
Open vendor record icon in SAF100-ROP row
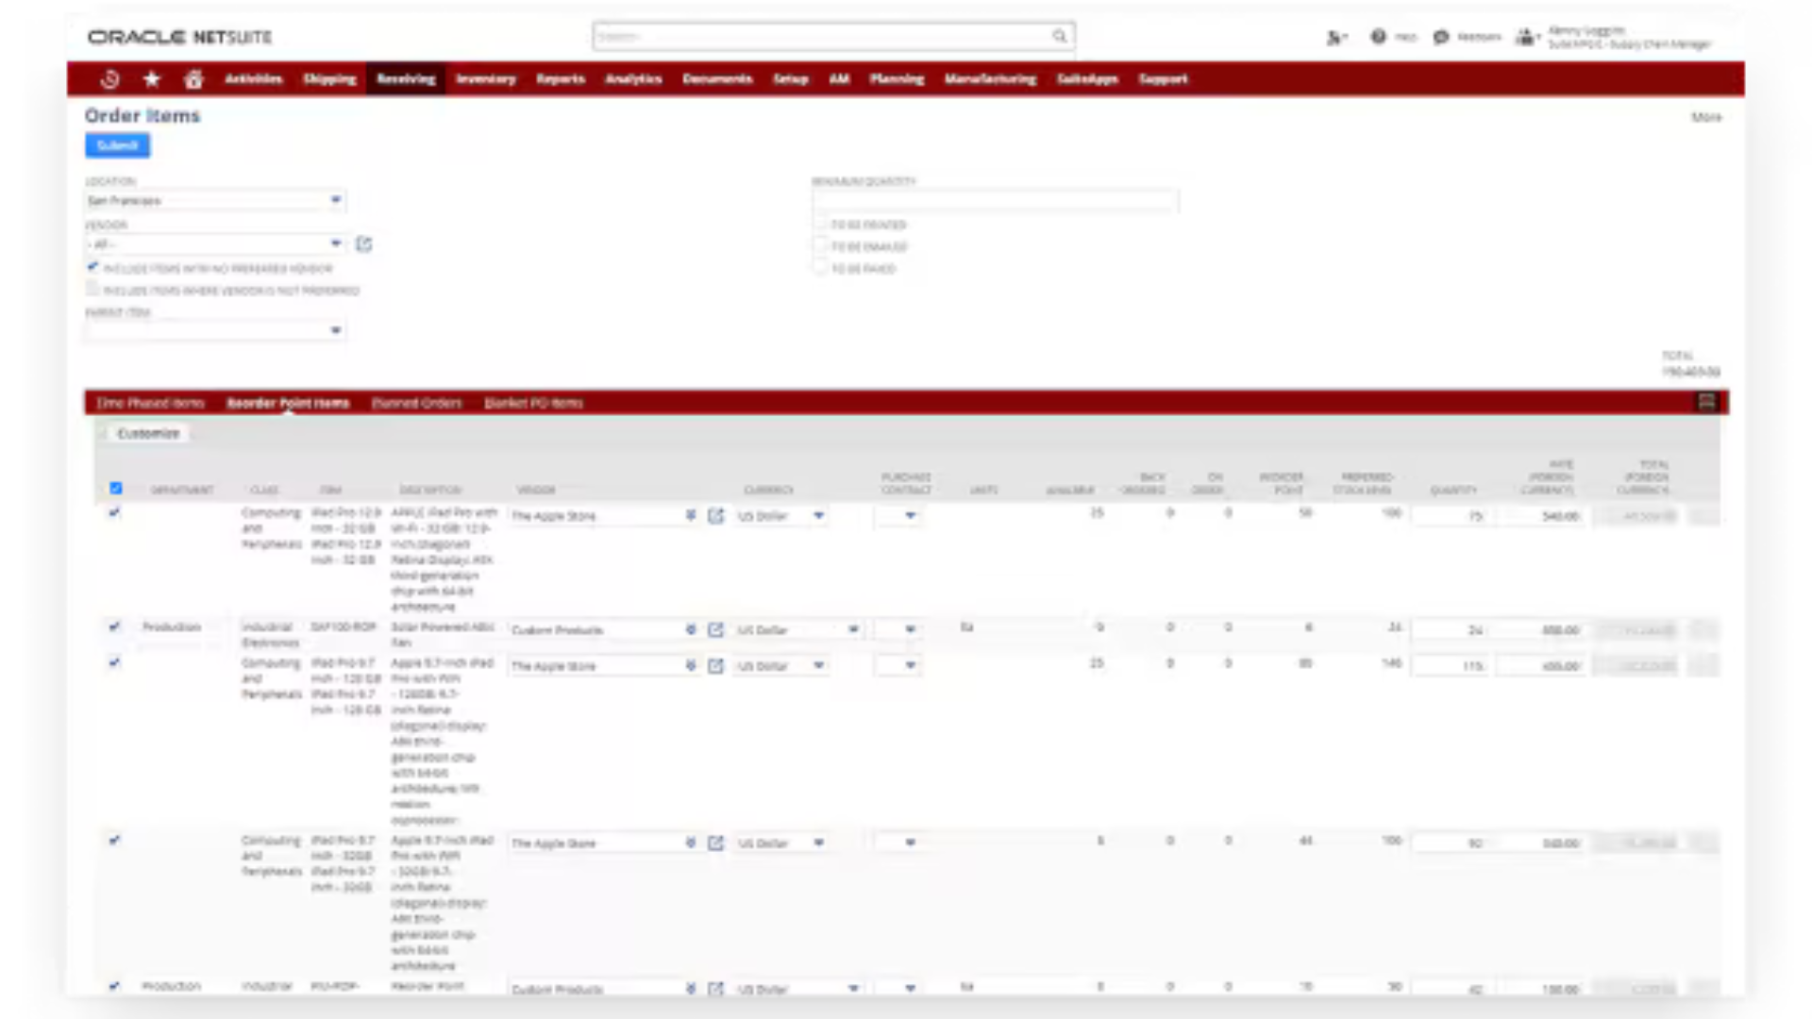point(715,629)
